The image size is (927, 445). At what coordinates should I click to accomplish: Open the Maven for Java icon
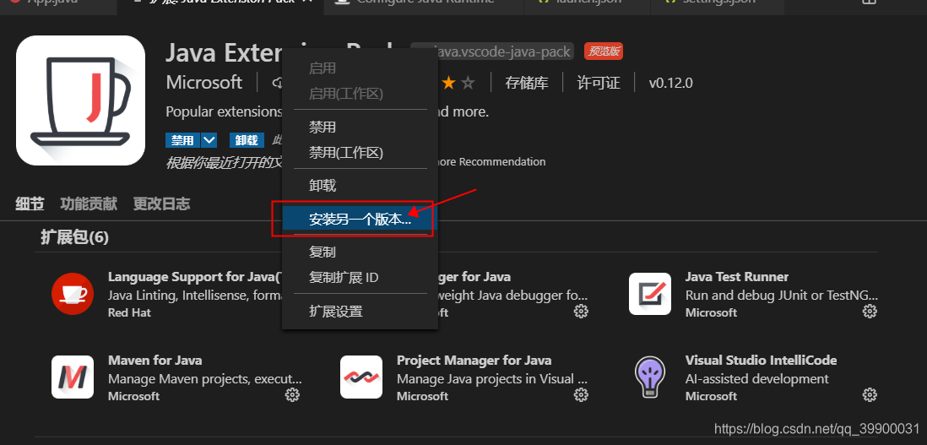click(73, 377)
